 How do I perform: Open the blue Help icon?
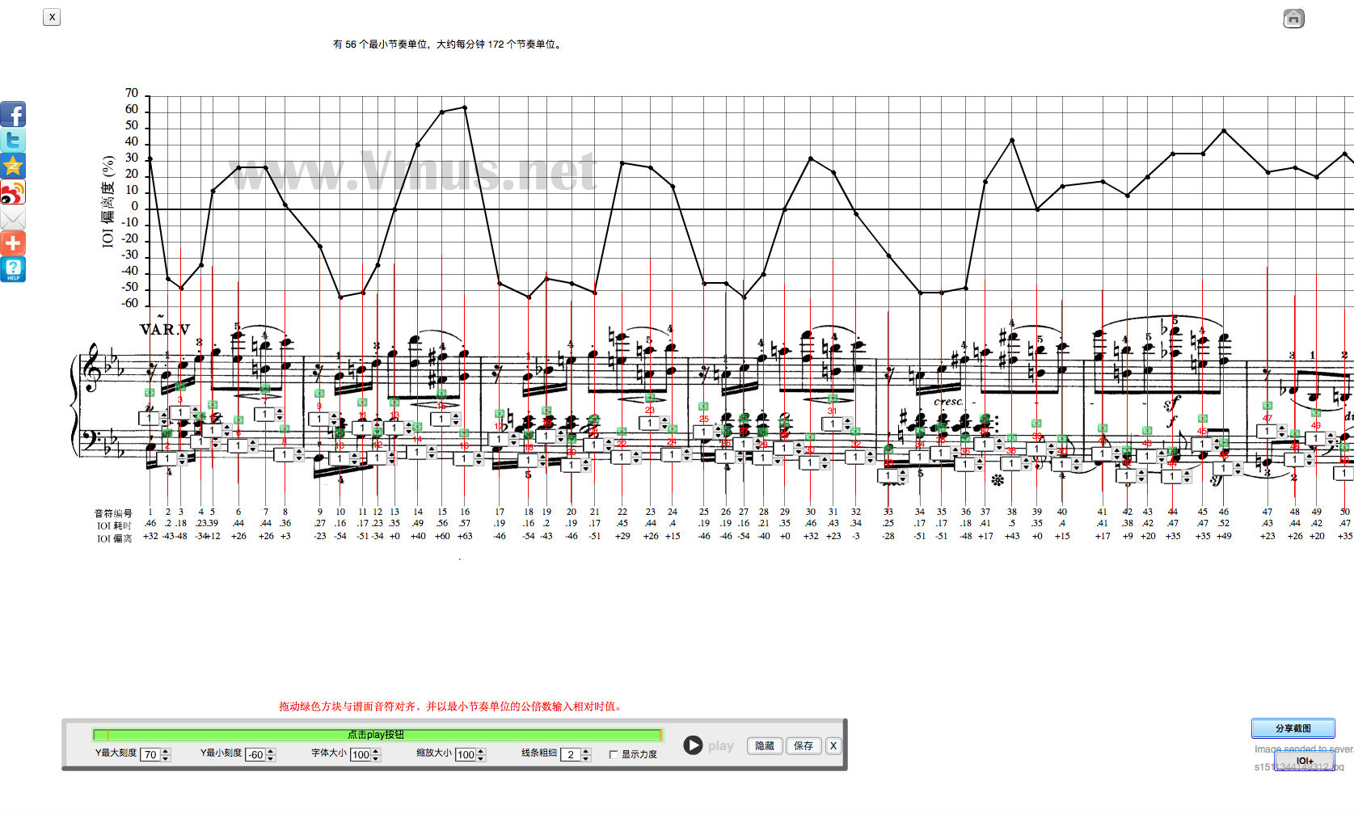click(13, 269)
